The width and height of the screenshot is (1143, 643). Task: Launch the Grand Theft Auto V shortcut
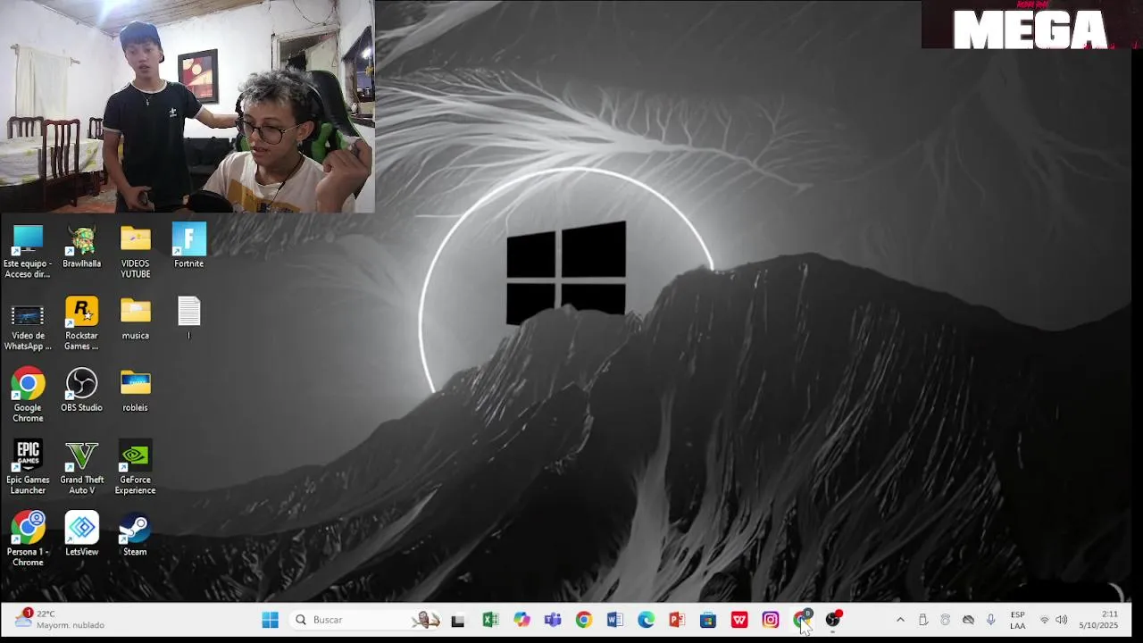[x=81, y=468]
